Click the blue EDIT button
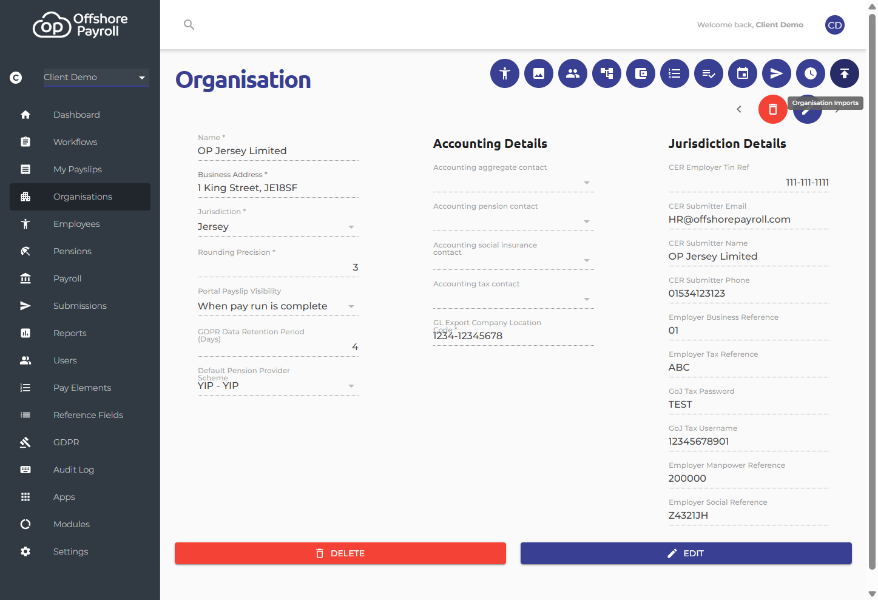The height and width of the screenshot is (600, 878). click(686, 553)
